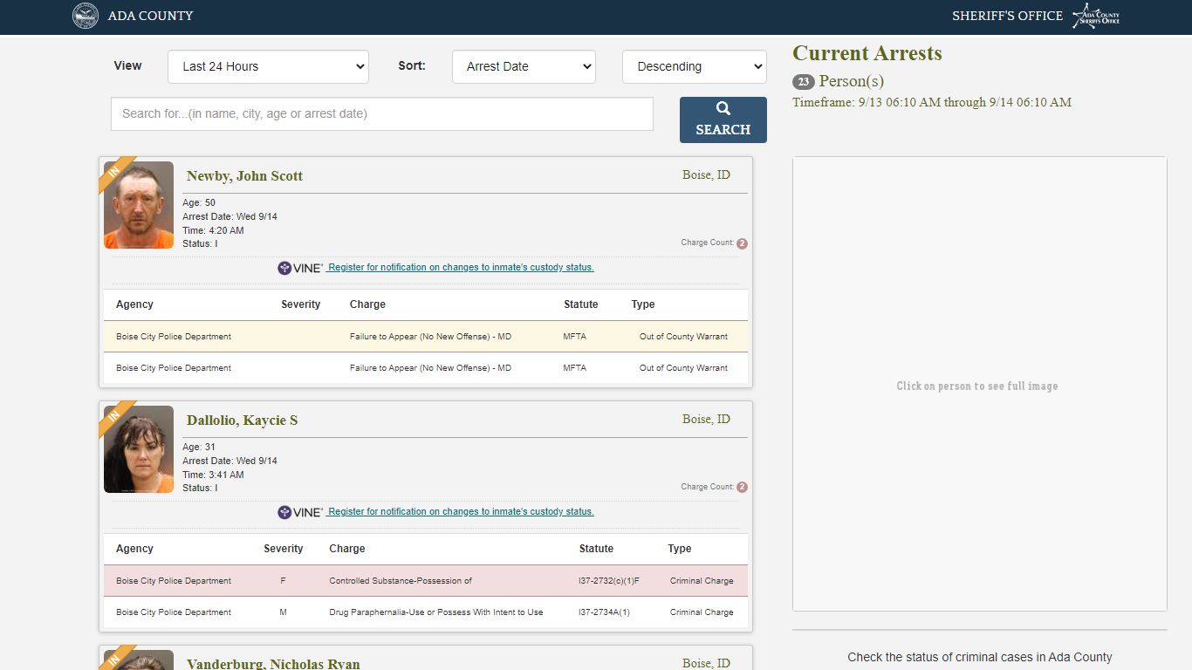1192x670 pixels.
Task: Open the VINE logo in Newby's card
Action: click(x=300, y=268)
